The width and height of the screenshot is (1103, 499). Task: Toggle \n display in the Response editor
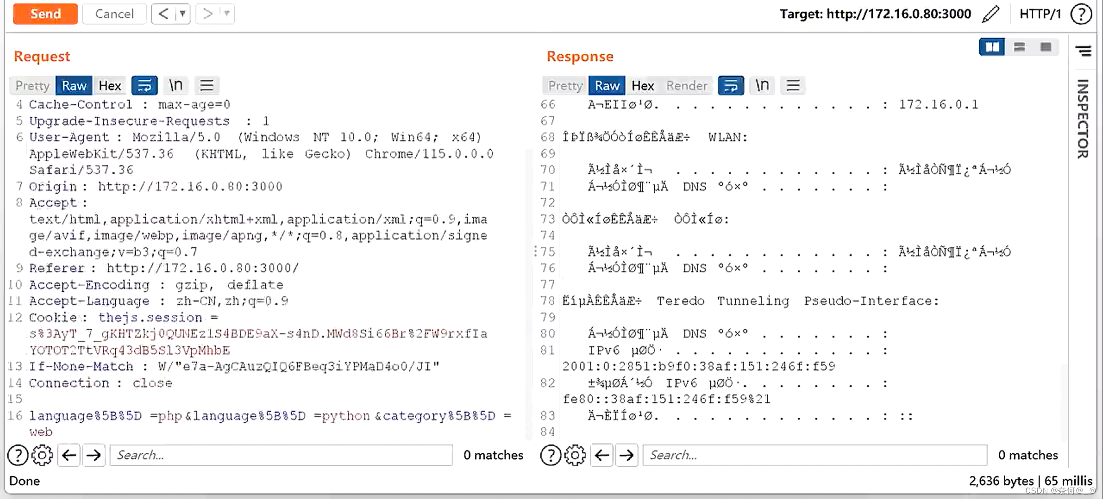762,85
